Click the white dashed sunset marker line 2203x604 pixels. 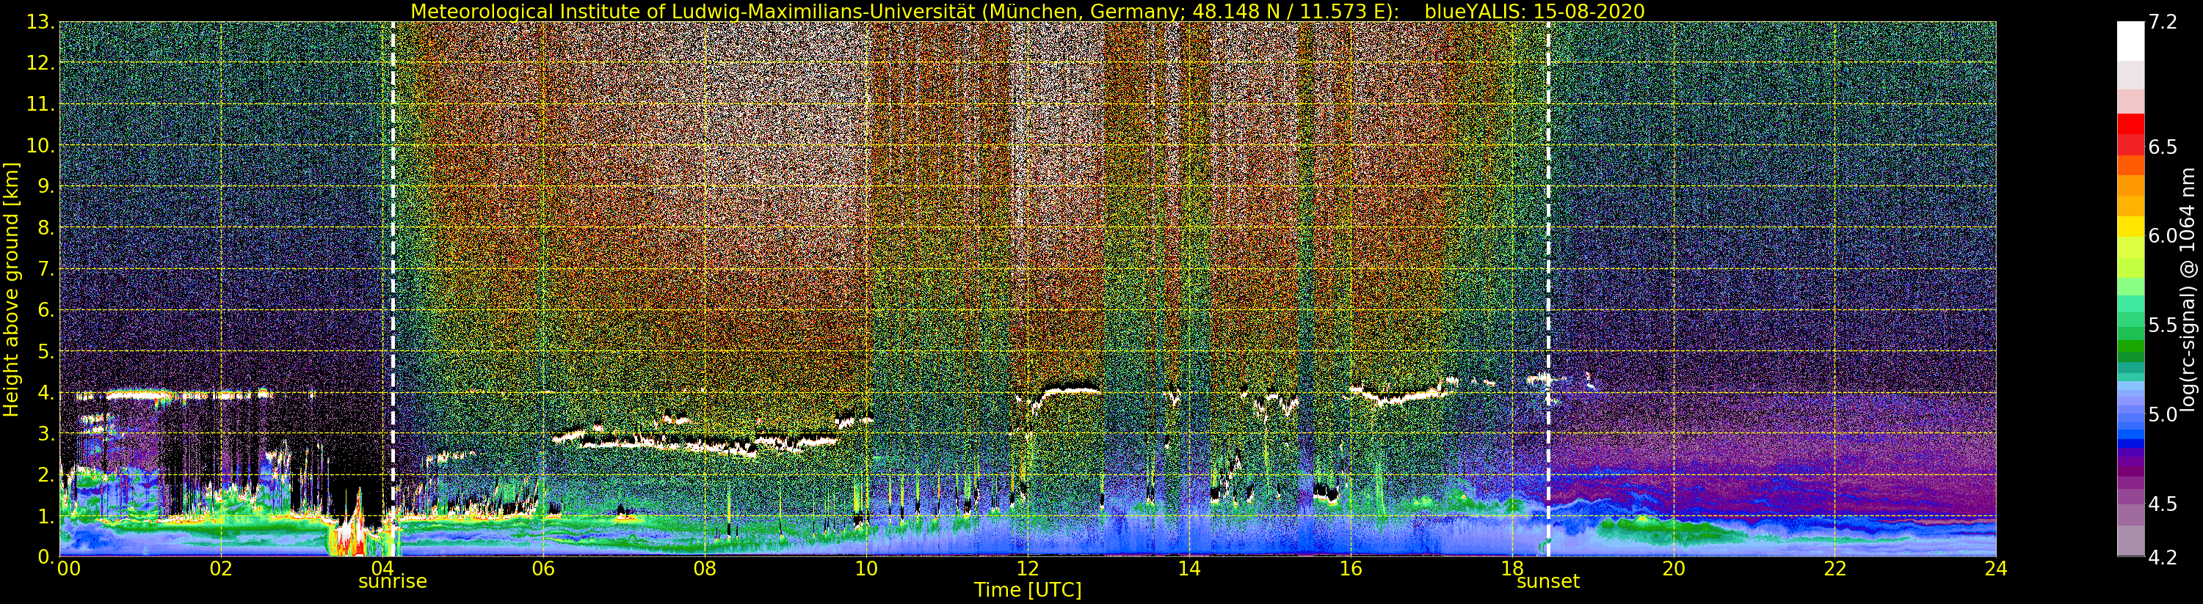tap(1548, 289)
